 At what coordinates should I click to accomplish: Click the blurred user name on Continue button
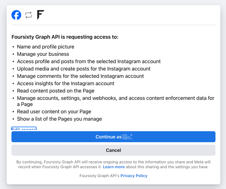127,137
